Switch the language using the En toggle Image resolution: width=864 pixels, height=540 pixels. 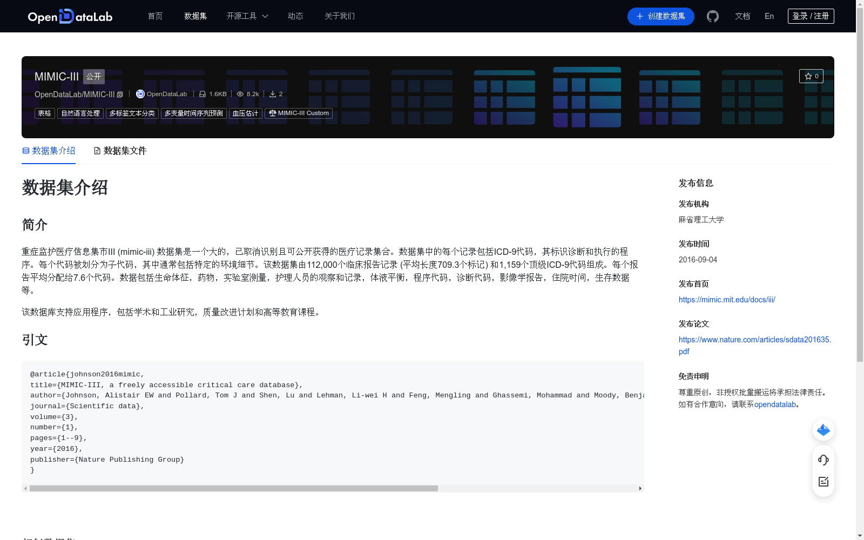[x=768, y=16]
